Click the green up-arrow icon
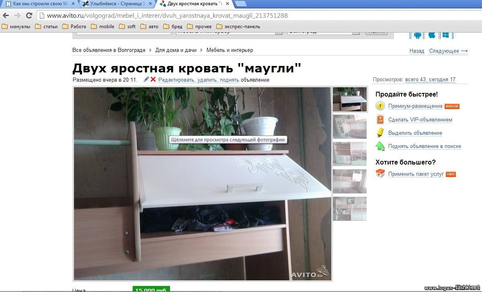The height and width of the screenshot is (292, 482). 380,146
